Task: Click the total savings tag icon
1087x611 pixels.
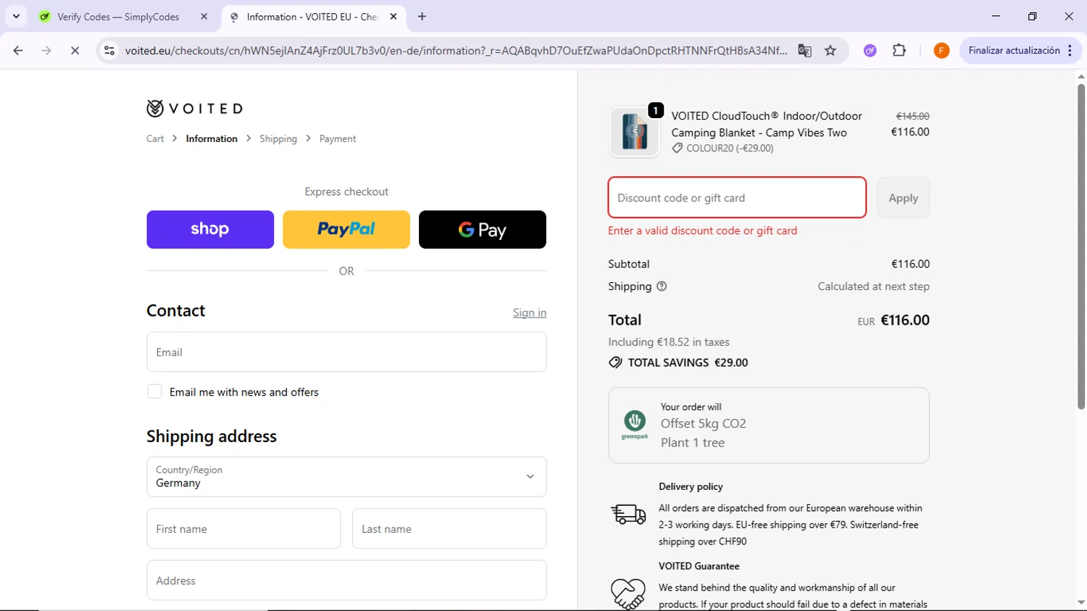Action: tap(615, 362)
